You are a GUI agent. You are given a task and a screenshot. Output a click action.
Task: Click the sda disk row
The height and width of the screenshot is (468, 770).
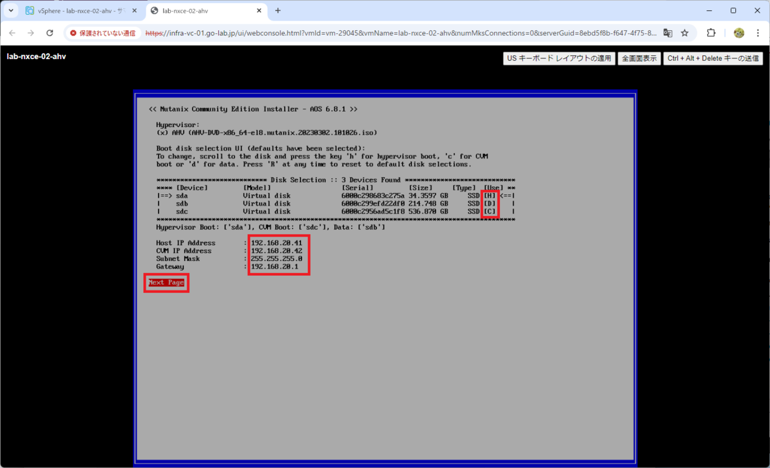pyautogui.click(x=336, y=196)
